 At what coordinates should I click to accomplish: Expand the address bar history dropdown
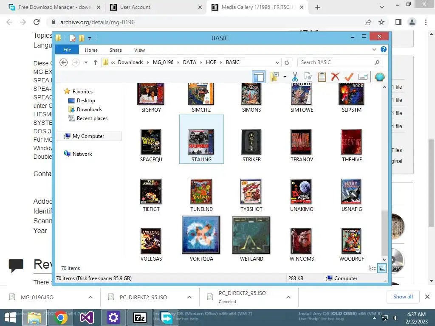tap(277, 62)
